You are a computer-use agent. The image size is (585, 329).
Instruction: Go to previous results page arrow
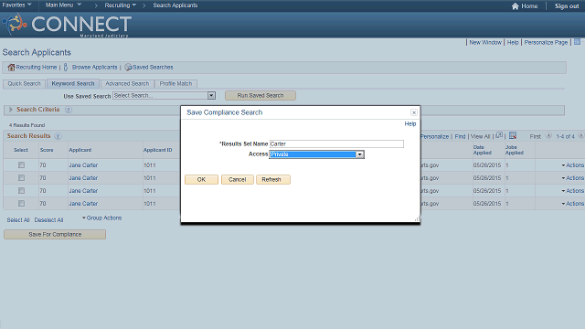pos(548,135)
